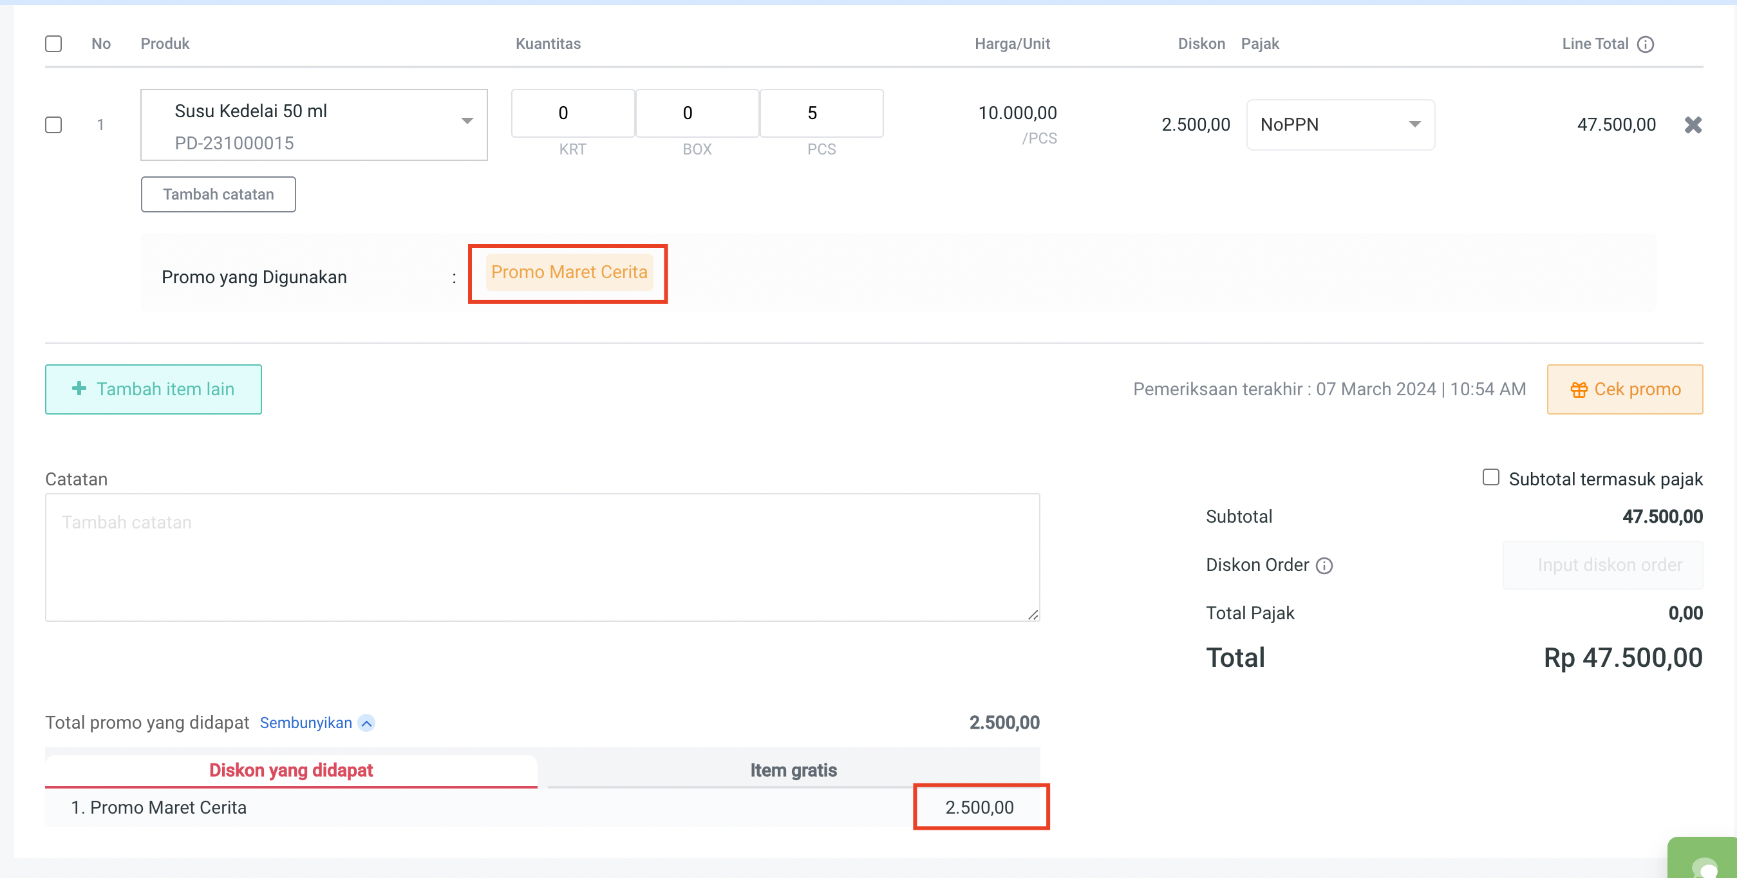Click the Catatan notes text area
The height and width of the screenshot is (878, 1737).
[542, 557]
